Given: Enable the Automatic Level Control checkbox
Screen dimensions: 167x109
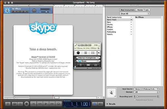Looking at the screenshot, I should (135, 100).
